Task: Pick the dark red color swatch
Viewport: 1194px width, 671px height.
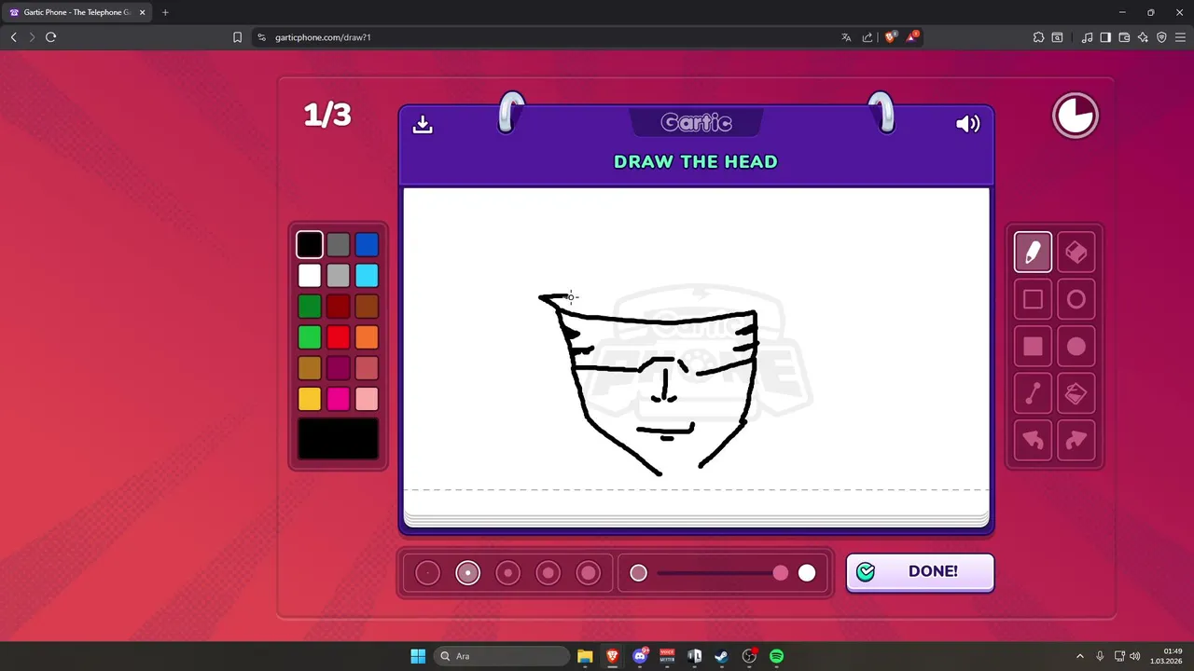Action: pyautogui.click(x=339, y=307)
